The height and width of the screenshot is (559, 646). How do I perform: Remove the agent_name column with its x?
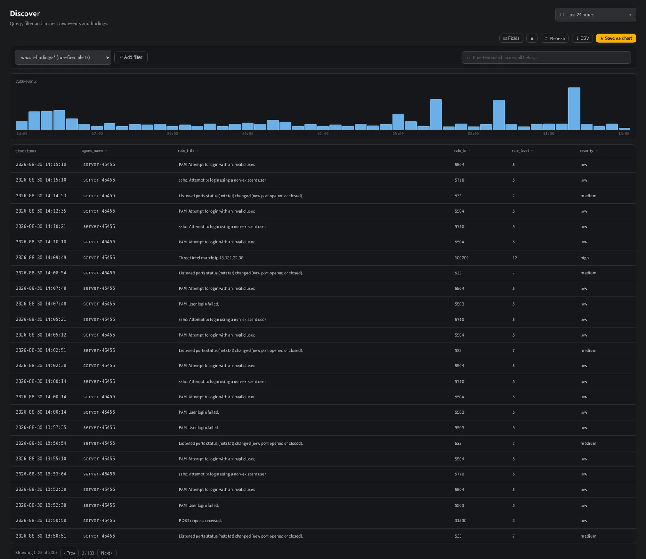pyautogui.click(x=106, y=151)
